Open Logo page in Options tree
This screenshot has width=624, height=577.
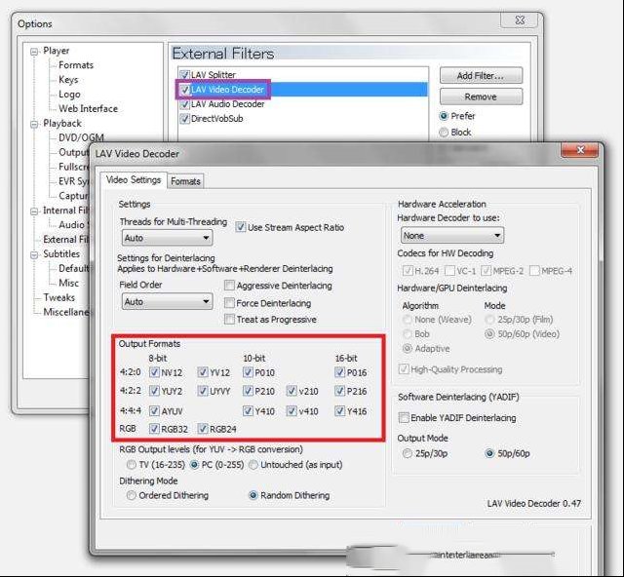(x=69, y=95)
